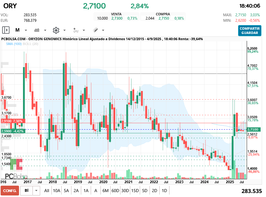The height and width of the screenshot is (197, 266).
Task: Open the BI dropdown arrow
Action: (x=36, y=191)
